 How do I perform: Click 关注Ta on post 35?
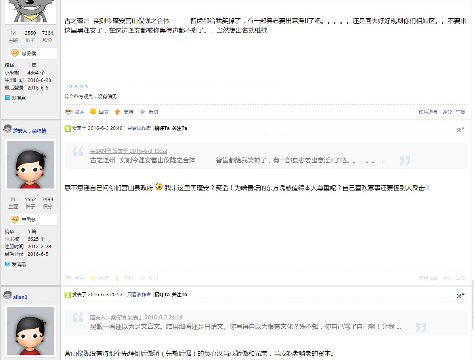coord(180,128)
